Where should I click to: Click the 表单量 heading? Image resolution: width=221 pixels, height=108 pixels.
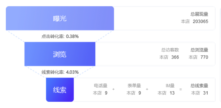tap(134, 85)
